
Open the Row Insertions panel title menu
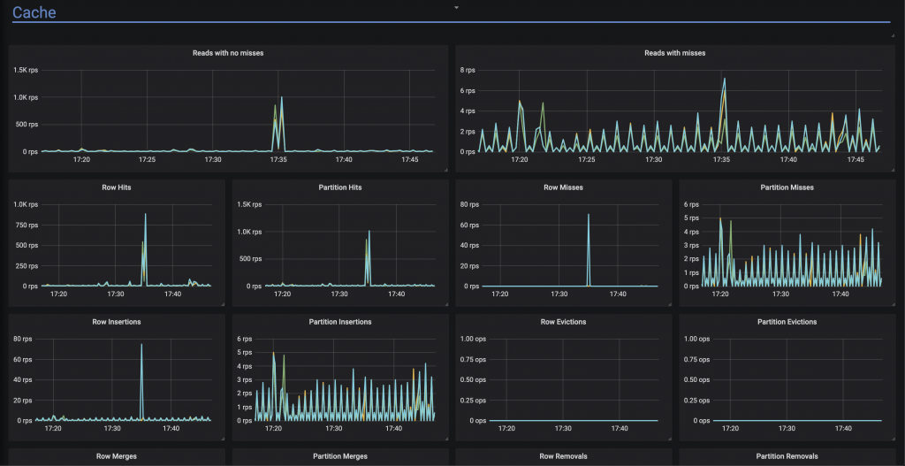117,322
